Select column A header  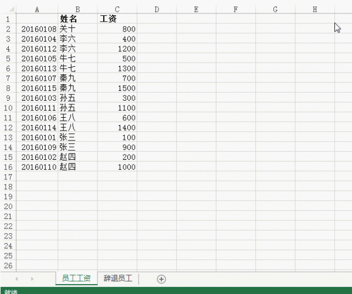(38, 9)
